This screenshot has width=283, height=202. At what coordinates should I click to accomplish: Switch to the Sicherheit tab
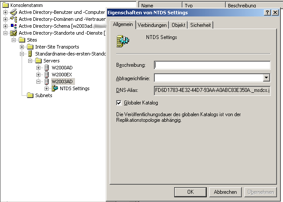pos(201,25)
